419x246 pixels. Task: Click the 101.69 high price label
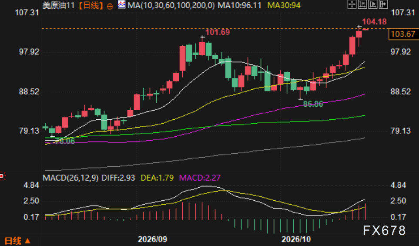tap(218, 32)
